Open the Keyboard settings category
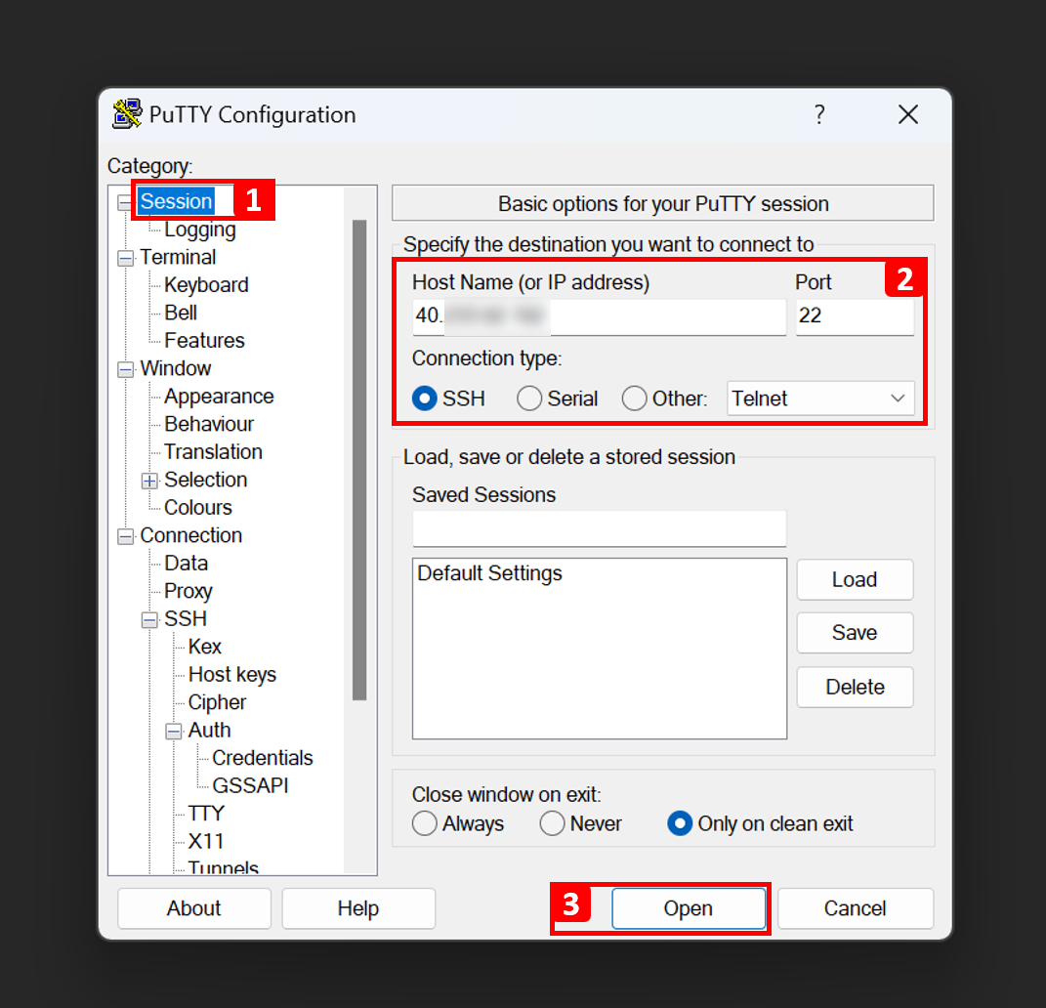Image resolution: width=1046 pixels, height=1008 pixels. point(206,285)
